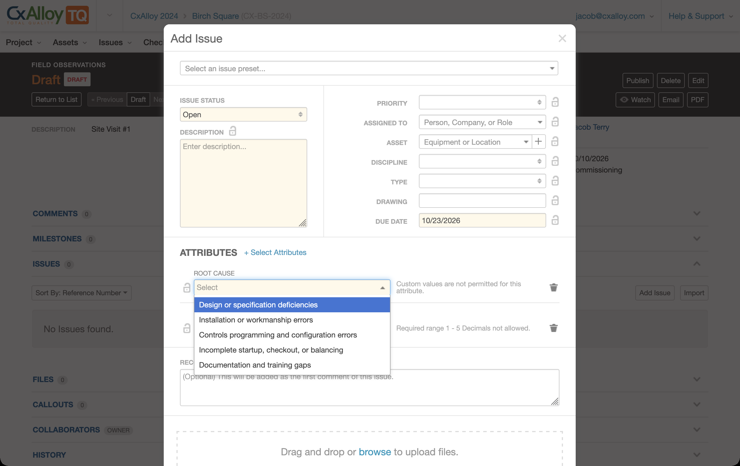Toggle the lock icon next to Asset
The image size is (740, 466).
[x=555, y=142]
